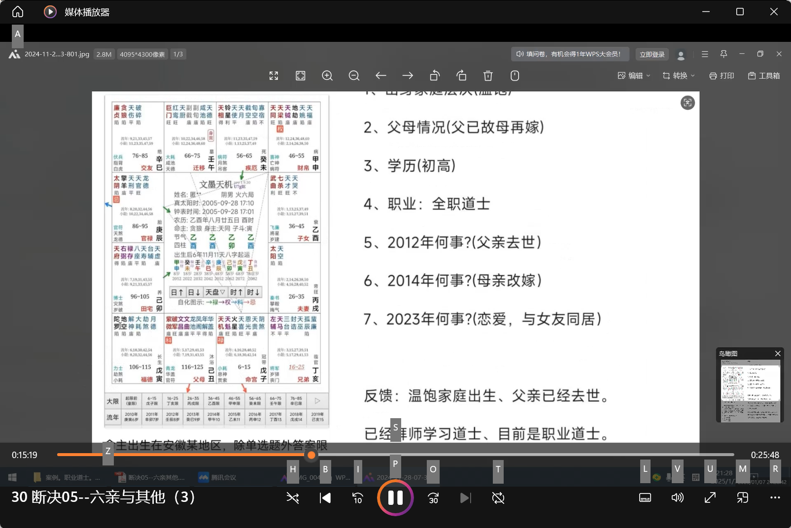The width and height of the screenshot is (791, 528).
Task: Expand the 编辑 dropdown in the viewer
Action: 634,76
